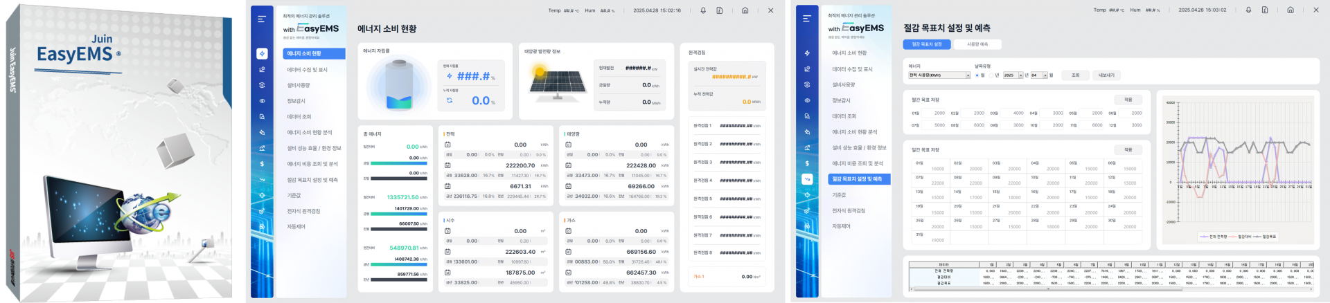Click horizontal scrollbar under the data table
1330x303 pixels.
tap(1112, 290)
